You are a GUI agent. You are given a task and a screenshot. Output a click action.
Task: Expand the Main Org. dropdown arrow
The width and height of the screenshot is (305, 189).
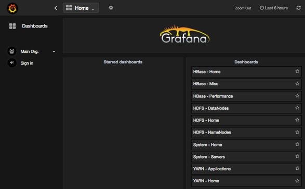point(54,52)
